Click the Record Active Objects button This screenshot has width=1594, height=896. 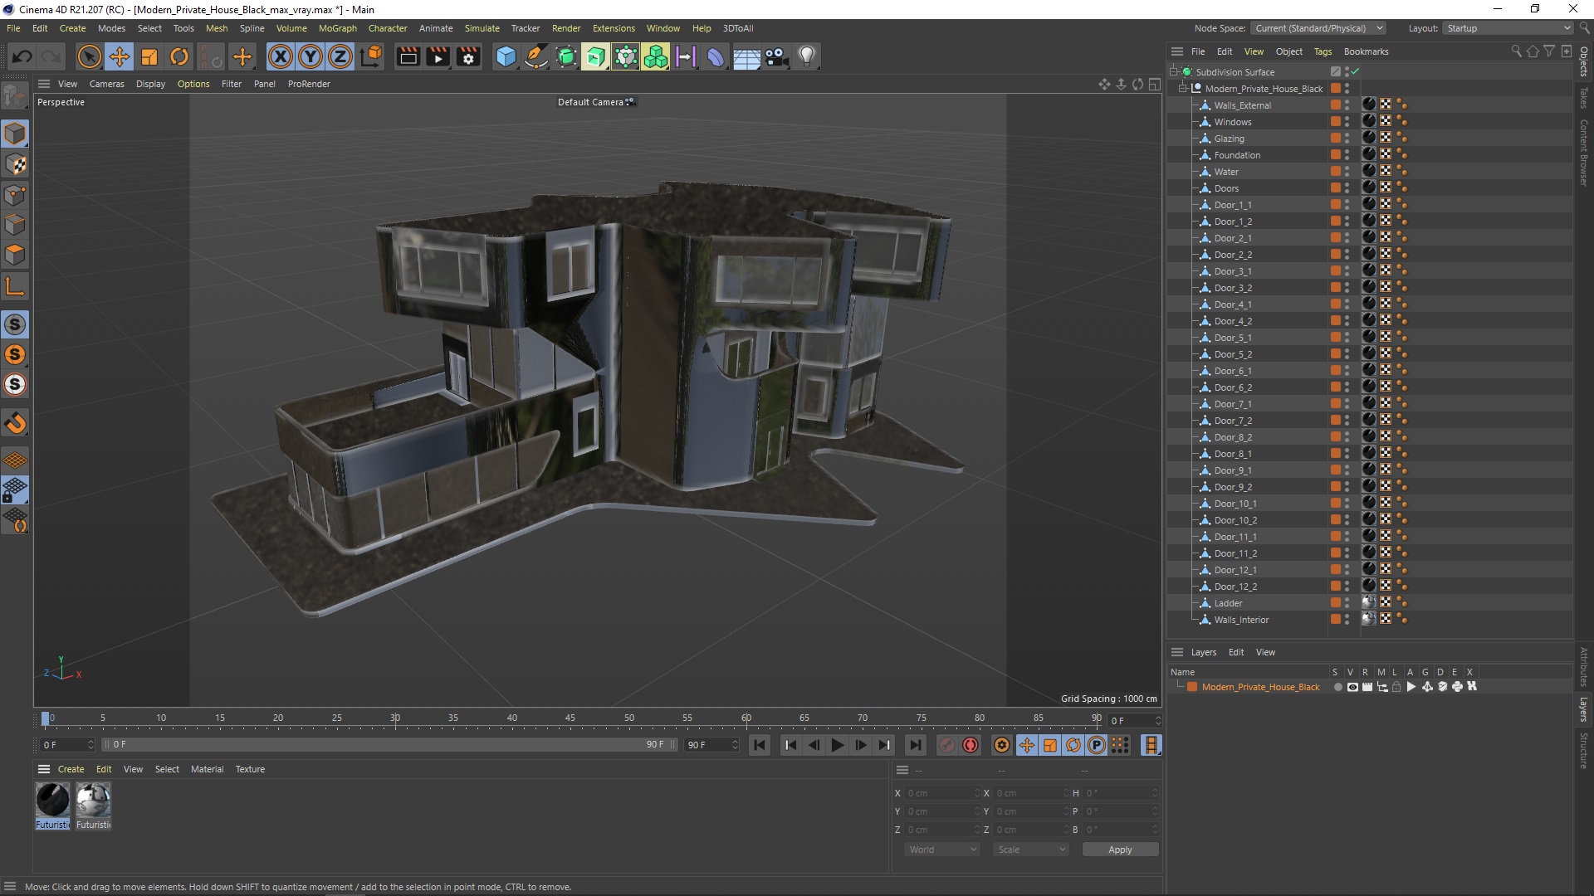(x=946, y=745)
